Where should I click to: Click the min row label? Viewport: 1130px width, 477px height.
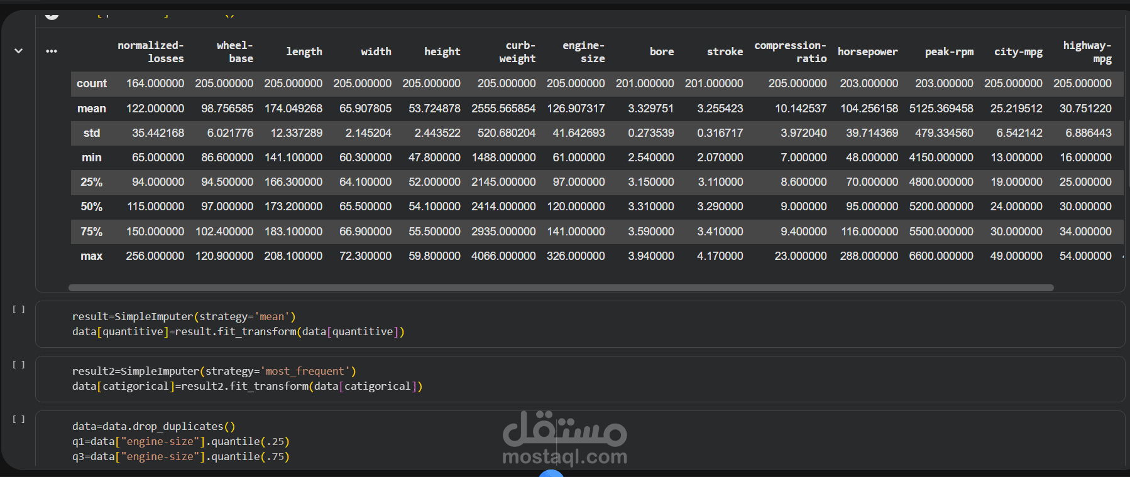pos(92,158)
